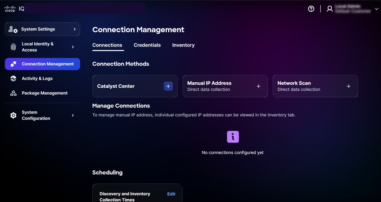The image size is (381, 202).
Task: Switch to the Credentials tab
Action: coord(147,45)
